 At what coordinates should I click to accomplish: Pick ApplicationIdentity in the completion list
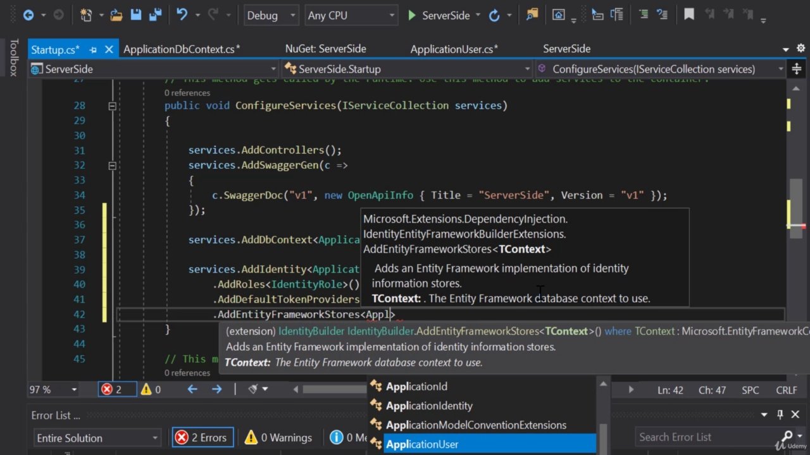click(429, 406)
